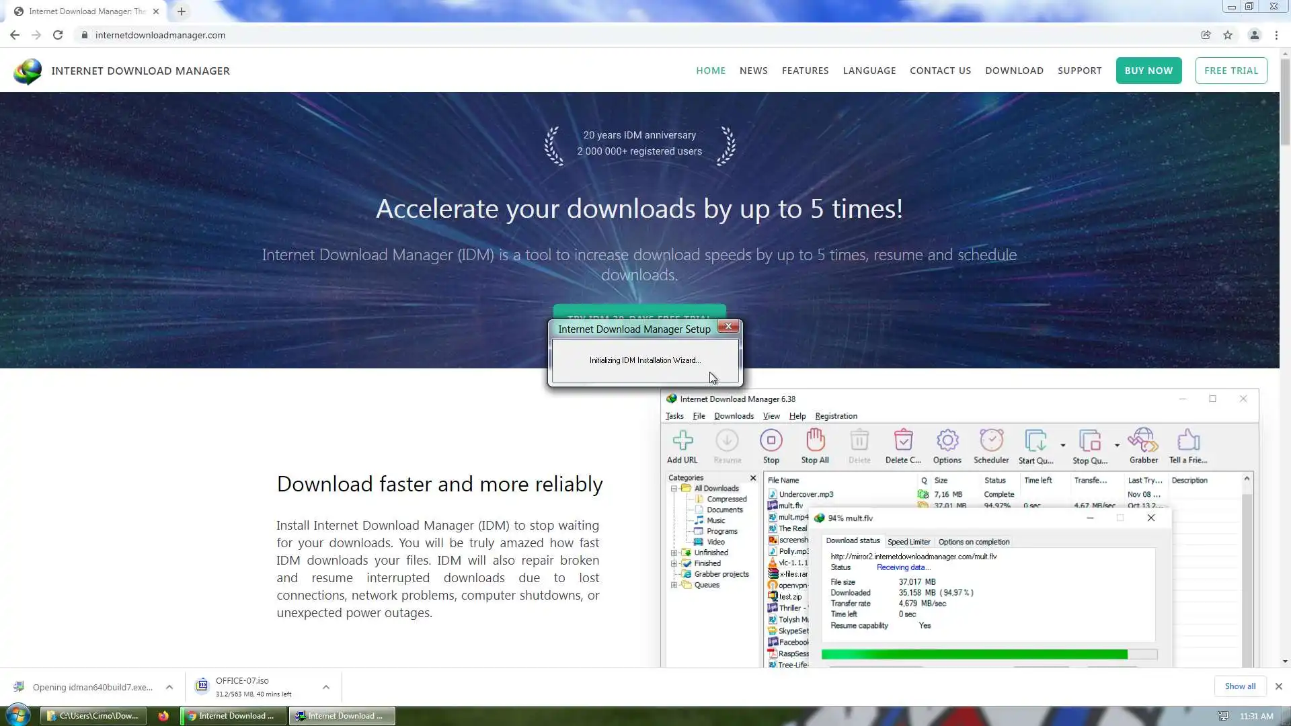
Task: Click the IDM globe logo
Action: (28, 71)
